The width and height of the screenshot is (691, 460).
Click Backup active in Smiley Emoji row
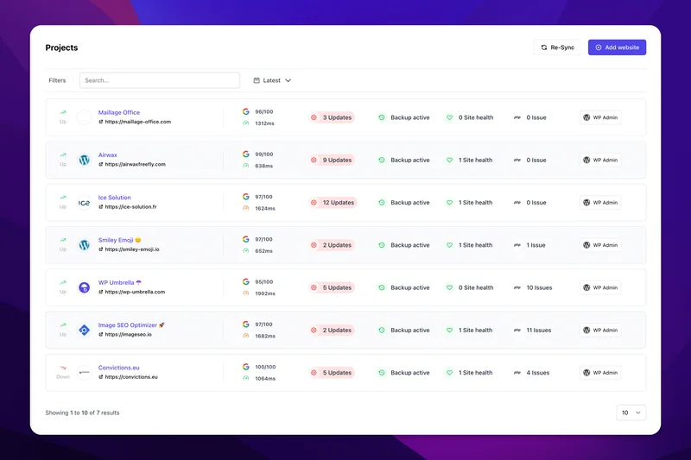(409, 245)
